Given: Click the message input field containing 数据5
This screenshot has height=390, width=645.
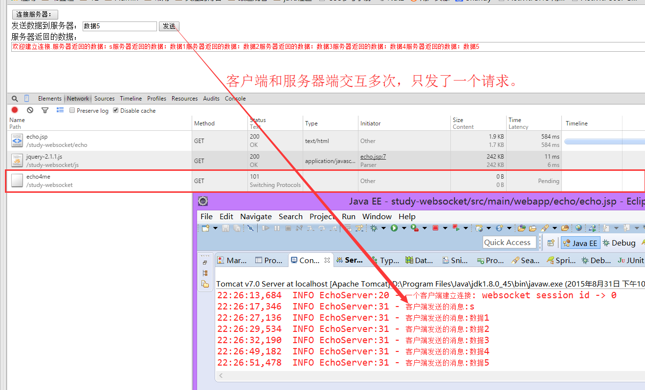Looking at the screenshot, I should click(x=119, y=26).
